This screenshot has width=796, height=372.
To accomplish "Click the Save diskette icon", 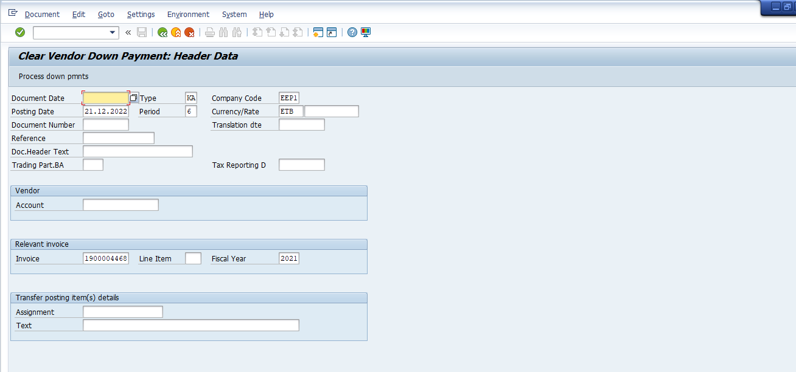I will (142, 33).
